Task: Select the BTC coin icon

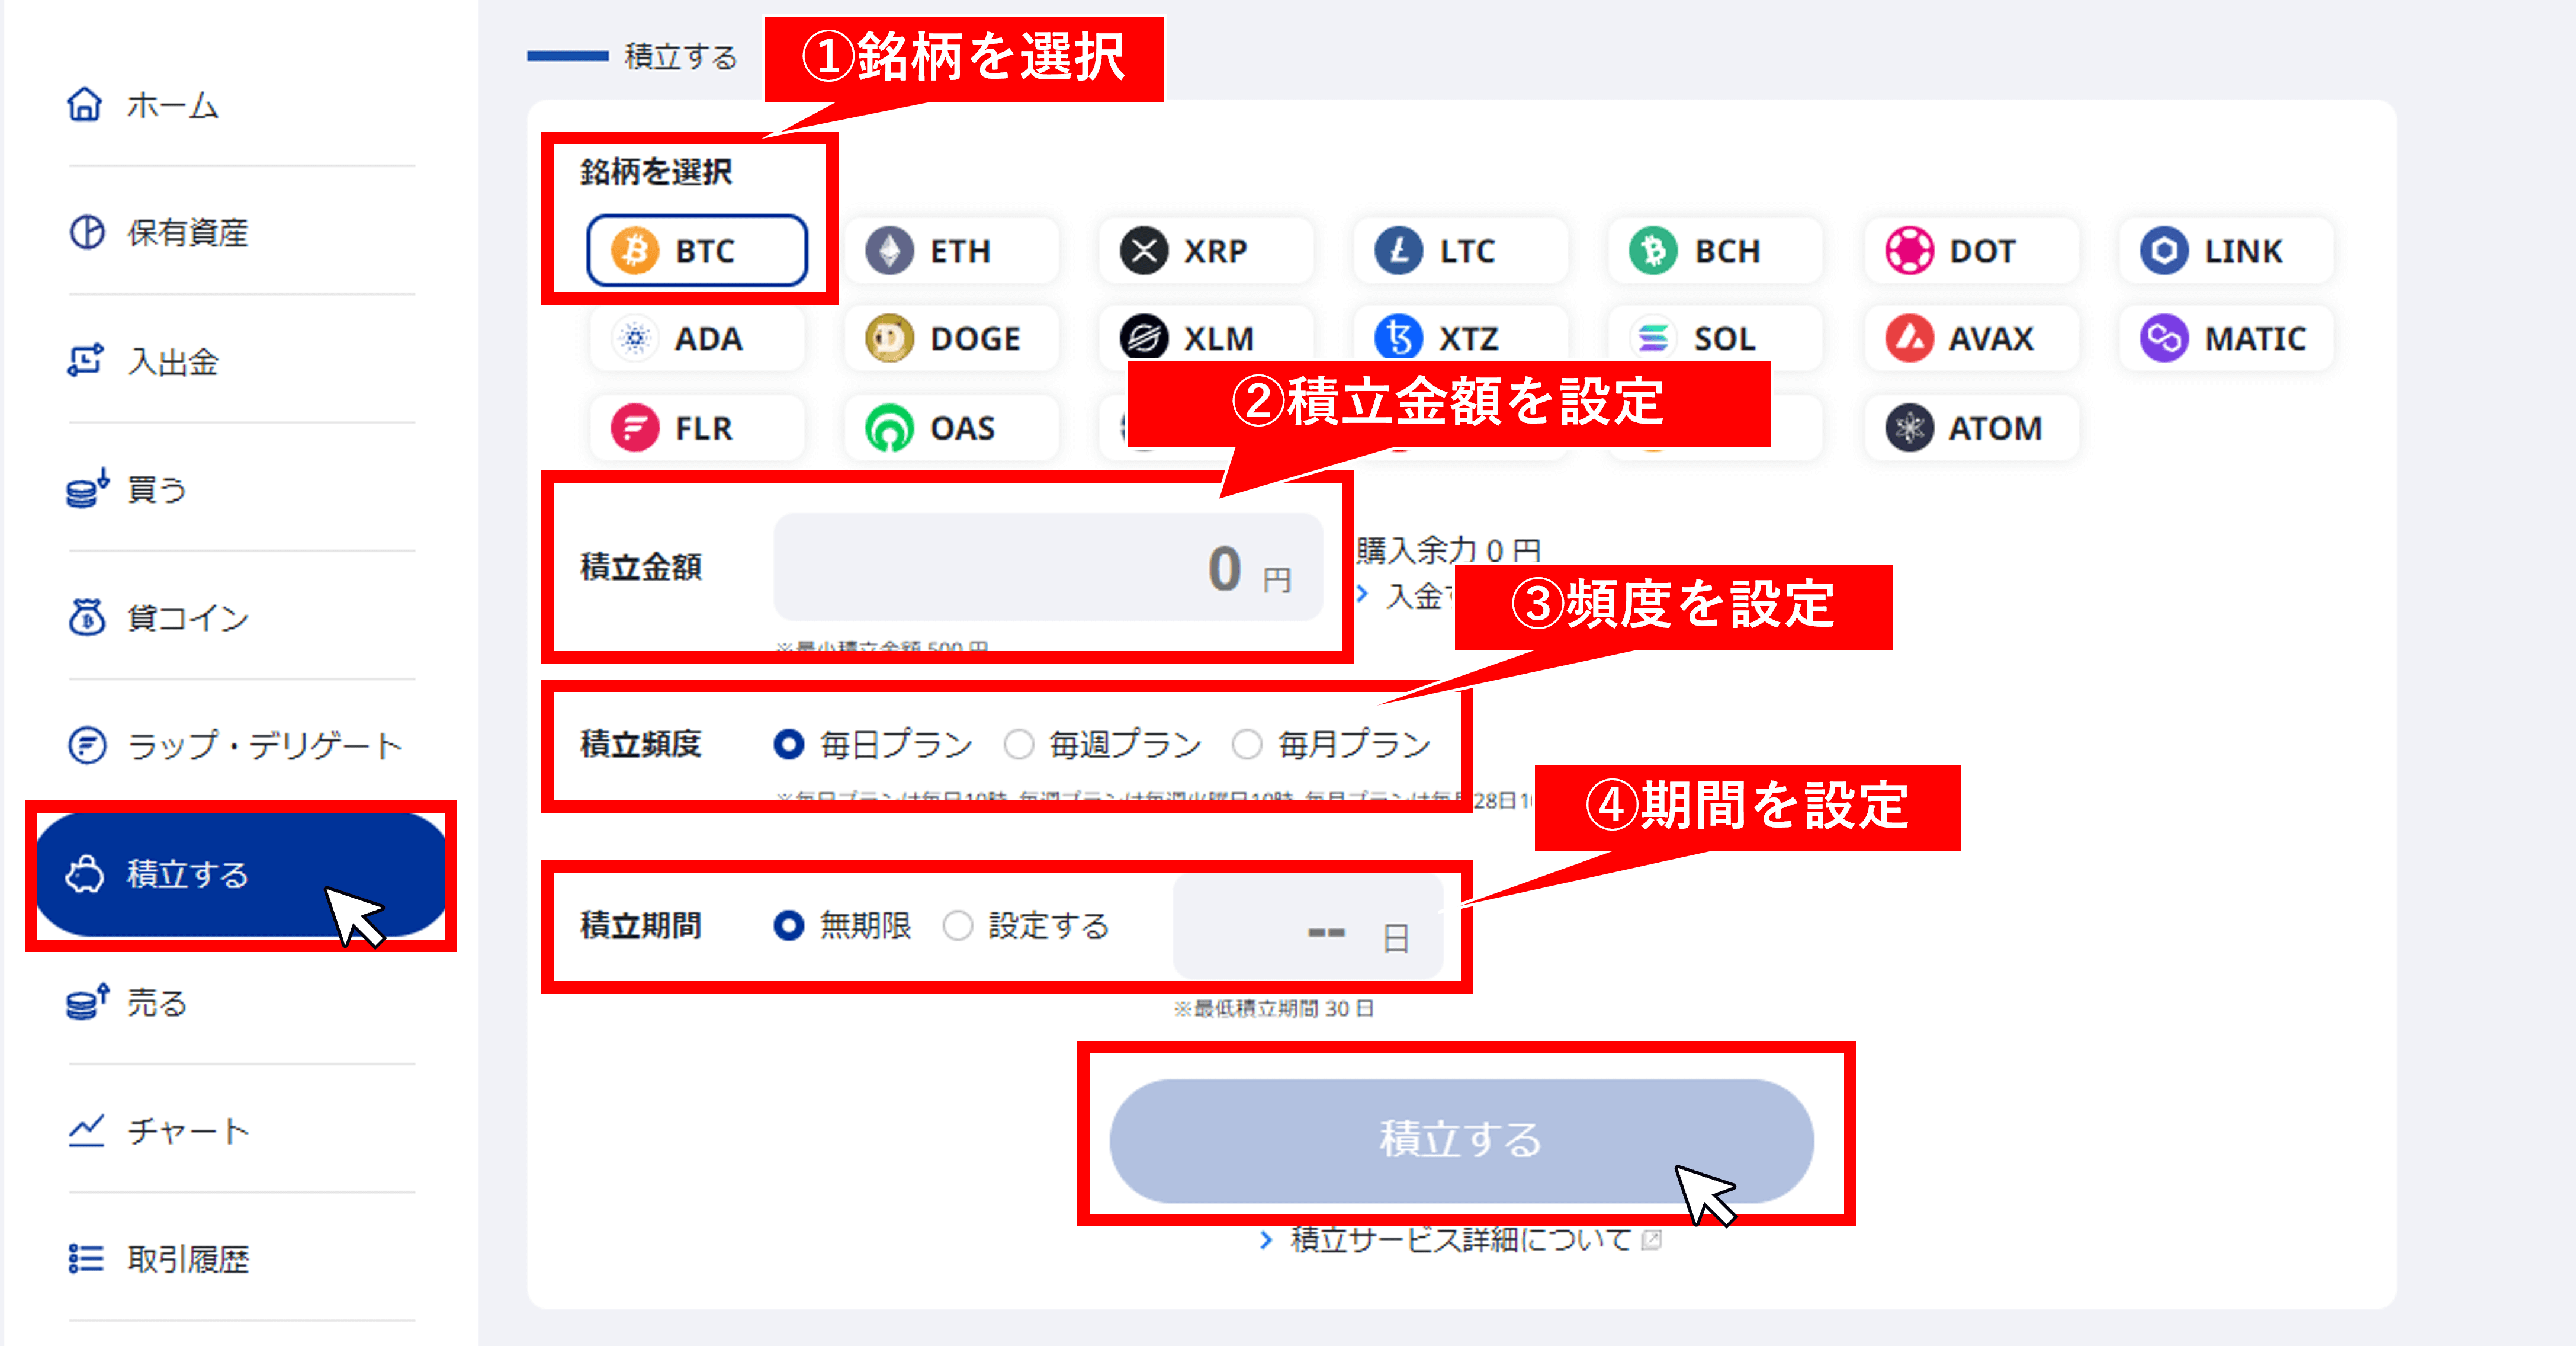Action: [635, 250]
